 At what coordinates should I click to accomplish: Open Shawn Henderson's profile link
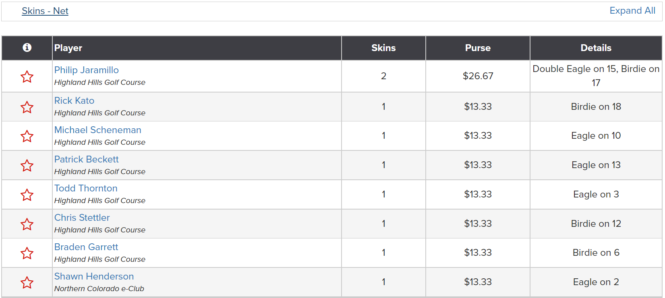[x=94, y=276]
